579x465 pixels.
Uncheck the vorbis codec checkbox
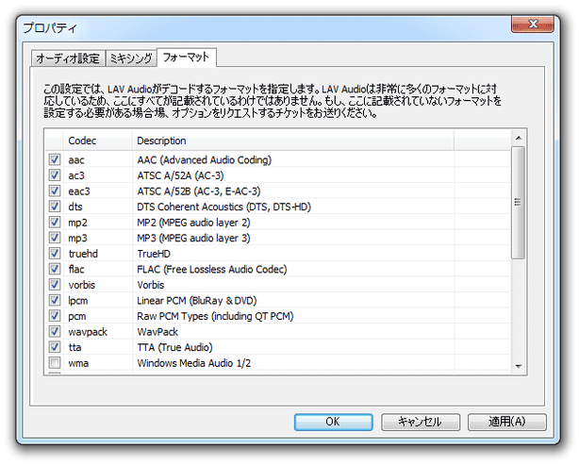pyautogui.click(x=55, y=285)
